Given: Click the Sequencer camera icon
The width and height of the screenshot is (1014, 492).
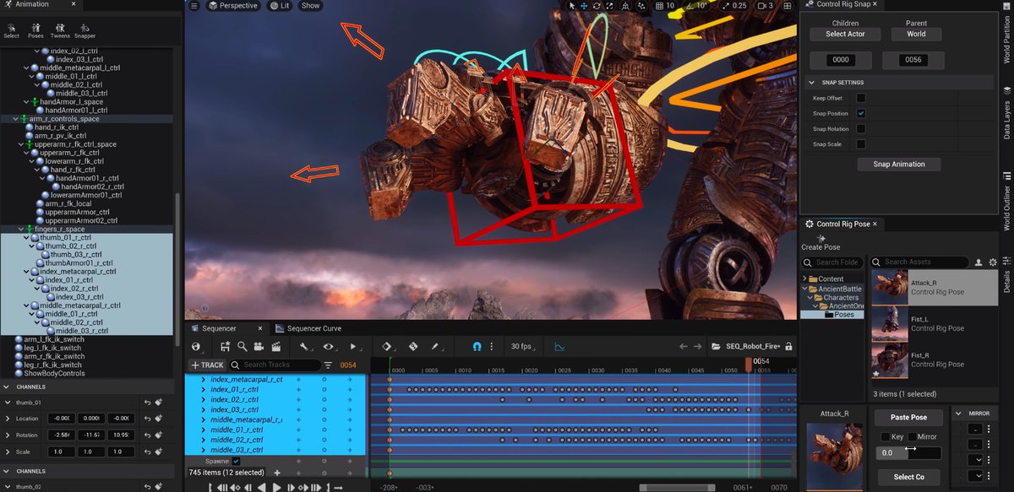Looking at the screenshot, I should coord(258,346).
